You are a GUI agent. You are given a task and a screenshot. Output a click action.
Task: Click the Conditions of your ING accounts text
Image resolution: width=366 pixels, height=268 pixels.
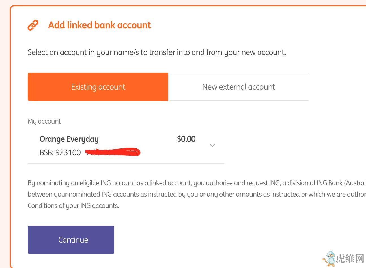[x=73, y=206]
